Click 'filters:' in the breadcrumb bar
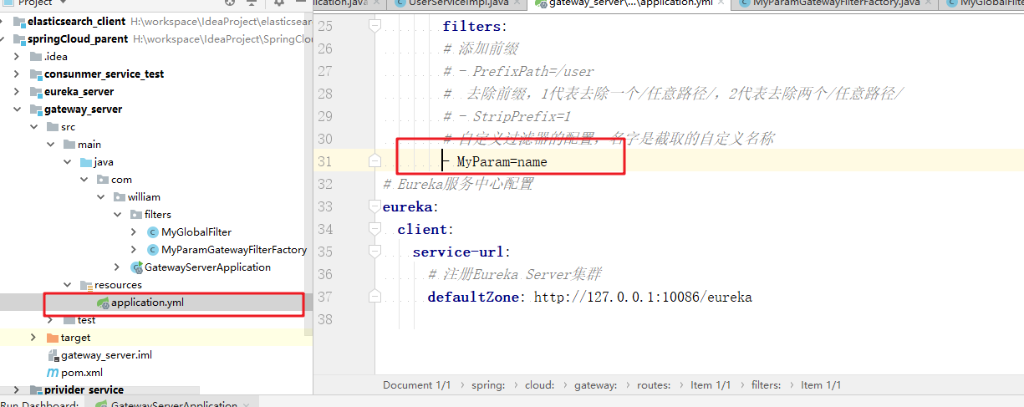 point(766,385)
